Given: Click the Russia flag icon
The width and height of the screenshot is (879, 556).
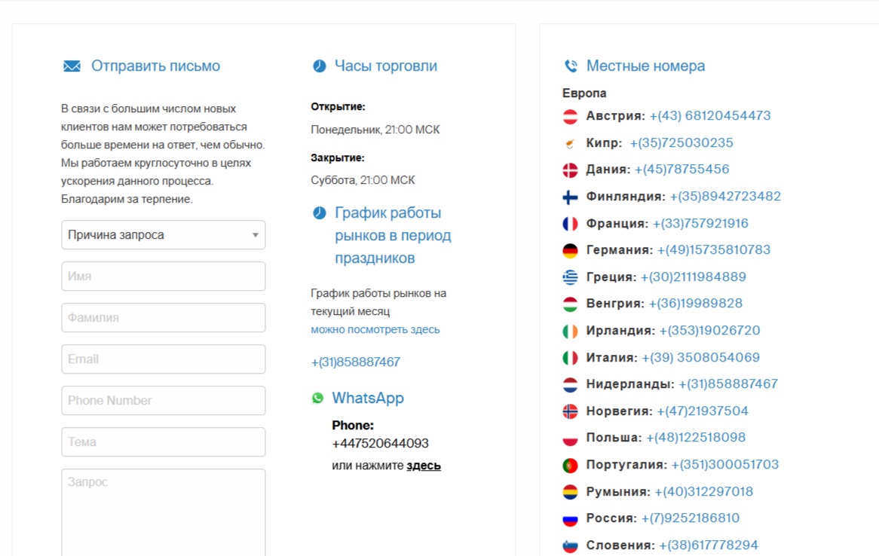Looking at the screenshot, I should [x=569, y=518].
